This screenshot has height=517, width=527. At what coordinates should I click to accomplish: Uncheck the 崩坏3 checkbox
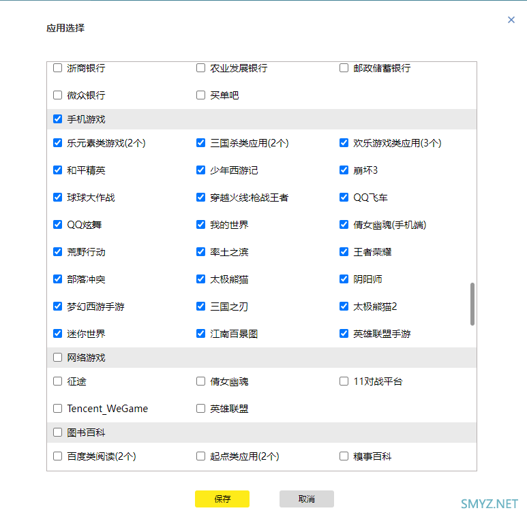tap(344, 170)
